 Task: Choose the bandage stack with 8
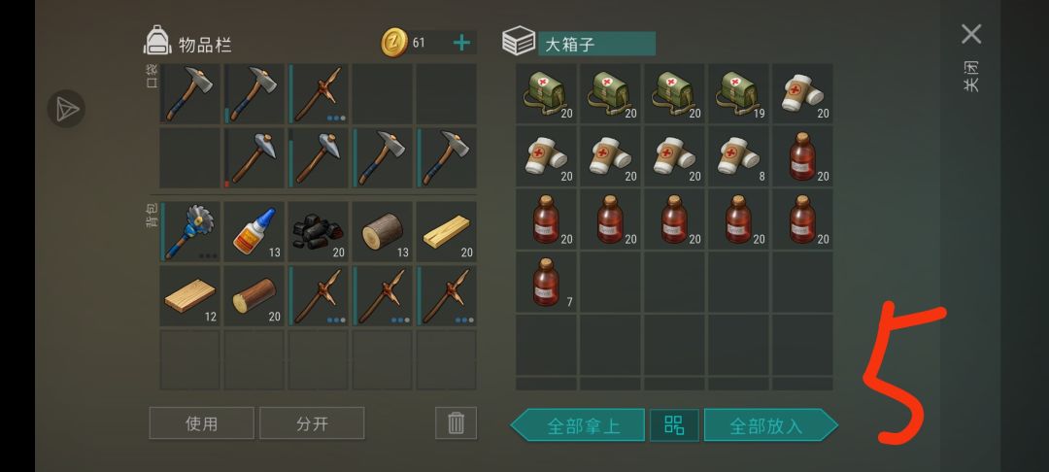pyautogui.click(x=738, y=155)
